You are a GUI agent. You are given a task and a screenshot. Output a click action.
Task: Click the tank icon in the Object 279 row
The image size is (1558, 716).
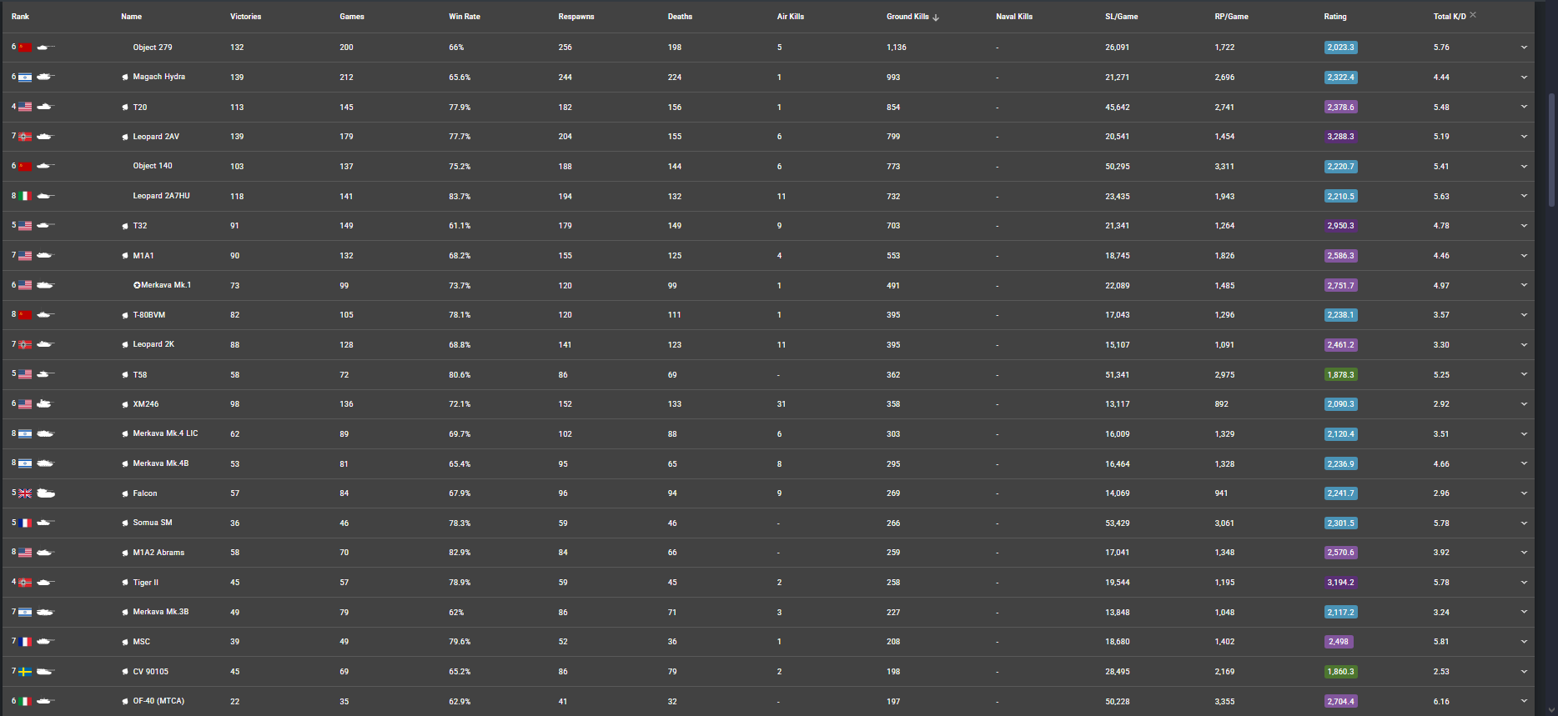coord(46,48)
